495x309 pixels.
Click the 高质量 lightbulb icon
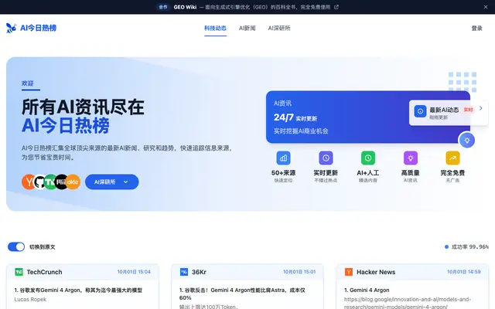click(x=411, y=158)
